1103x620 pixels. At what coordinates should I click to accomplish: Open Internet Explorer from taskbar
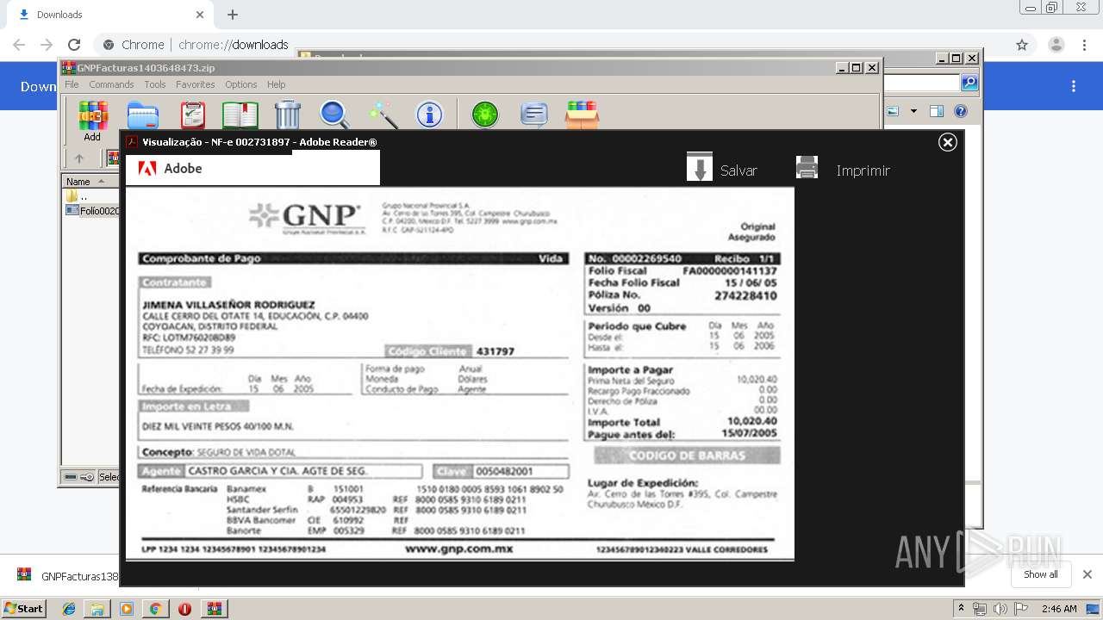pos(69,609)
